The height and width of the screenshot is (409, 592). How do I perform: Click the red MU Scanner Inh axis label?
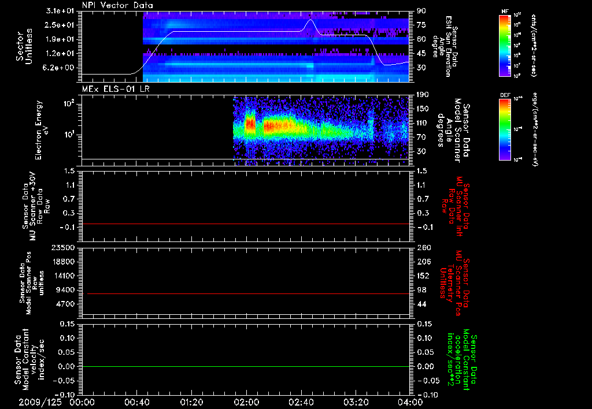[x=456, y=206]
